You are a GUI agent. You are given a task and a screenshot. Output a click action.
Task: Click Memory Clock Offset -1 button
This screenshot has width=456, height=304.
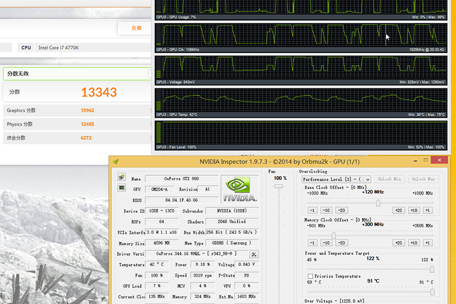pos(312,243)
